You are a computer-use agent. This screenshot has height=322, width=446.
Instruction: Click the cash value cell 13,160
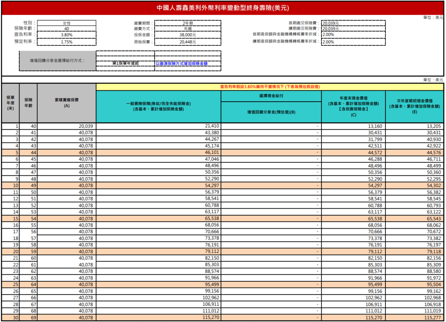[x=353, y=126]
